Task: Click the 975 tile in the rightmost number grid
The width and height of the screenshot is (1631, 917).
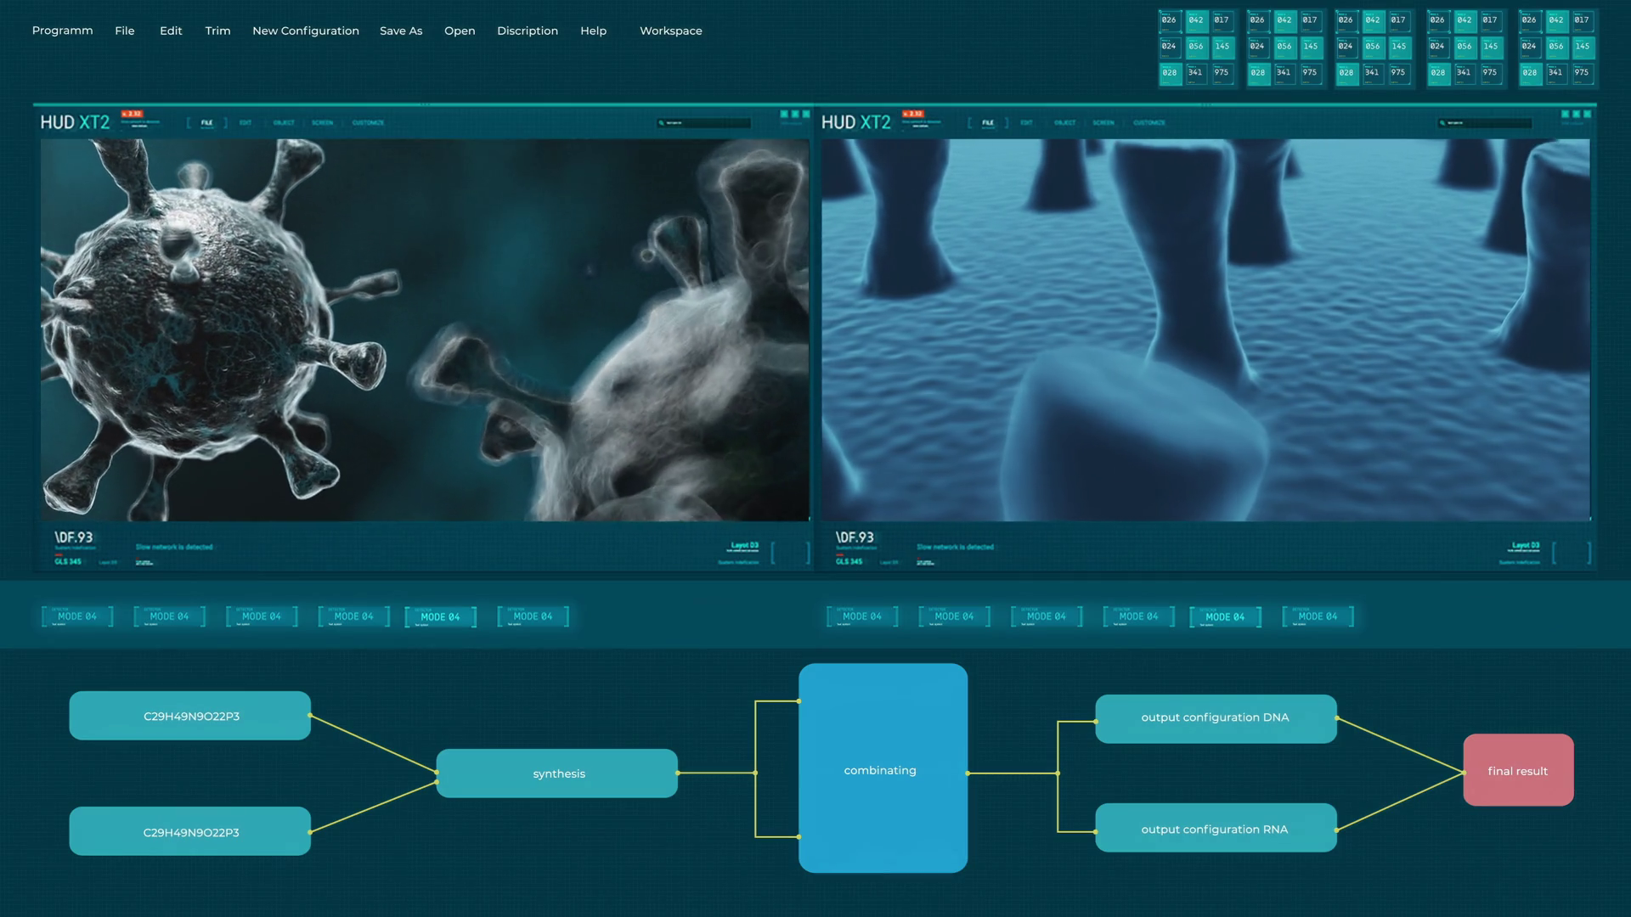Action: pos(1582,73)
